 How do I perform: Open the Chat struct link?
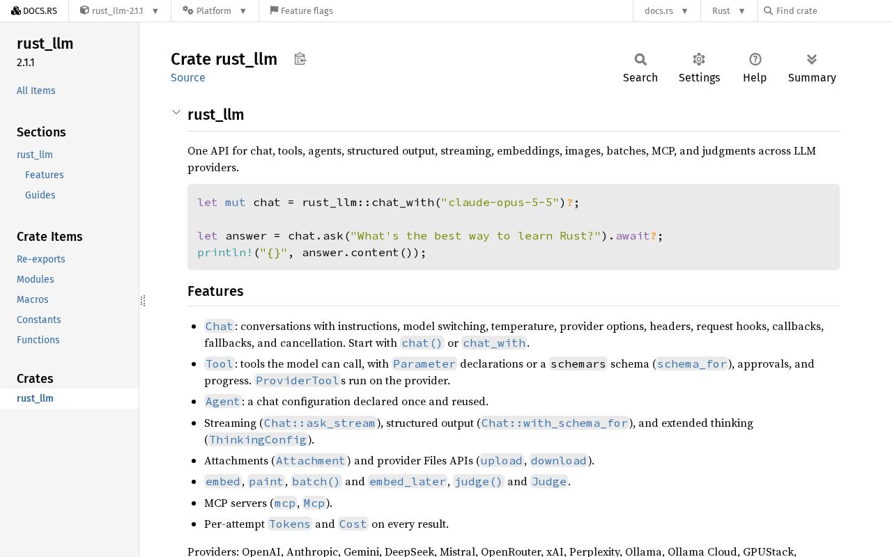[x=219, y=326]
